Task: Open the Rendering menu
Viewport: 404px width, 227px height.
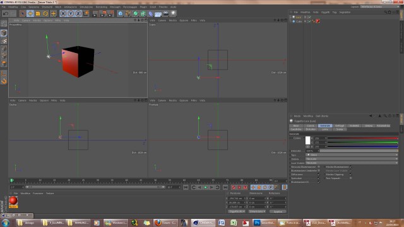Action: click(x=102, y=7)
